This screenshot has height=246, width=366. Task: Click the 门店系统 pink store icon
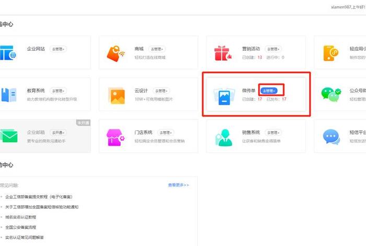pyautogui.click(x=116, y=137)
